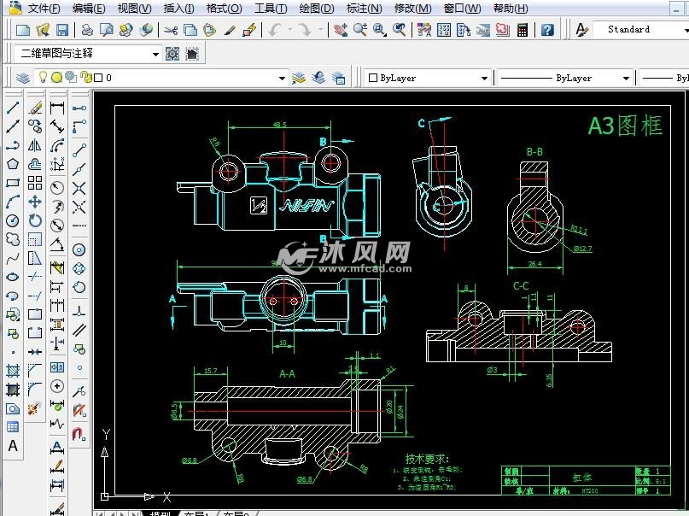Select the Multiline Text tool
The height and width of the screenshot is (516, 689).
13,445
